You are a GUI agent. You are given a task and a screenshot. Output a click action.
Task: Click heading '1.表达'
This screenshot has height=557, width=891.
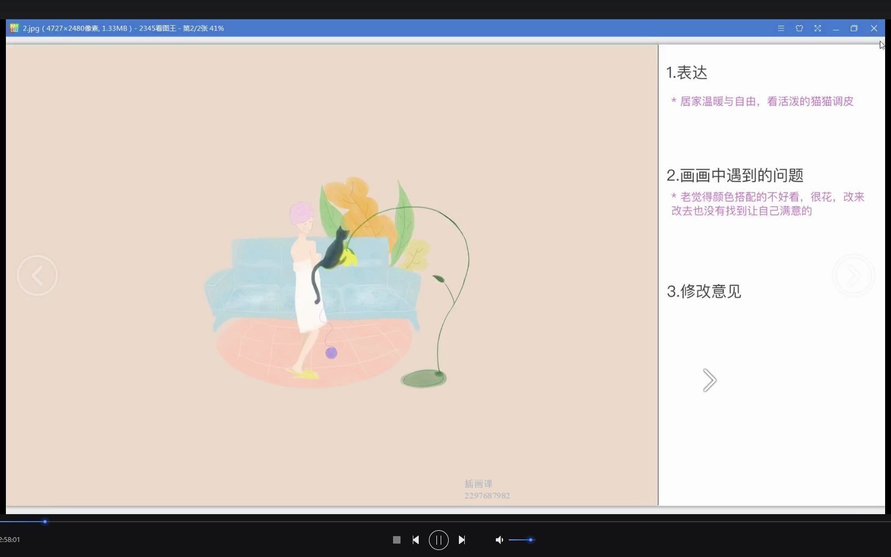click(x=686, y=73)
